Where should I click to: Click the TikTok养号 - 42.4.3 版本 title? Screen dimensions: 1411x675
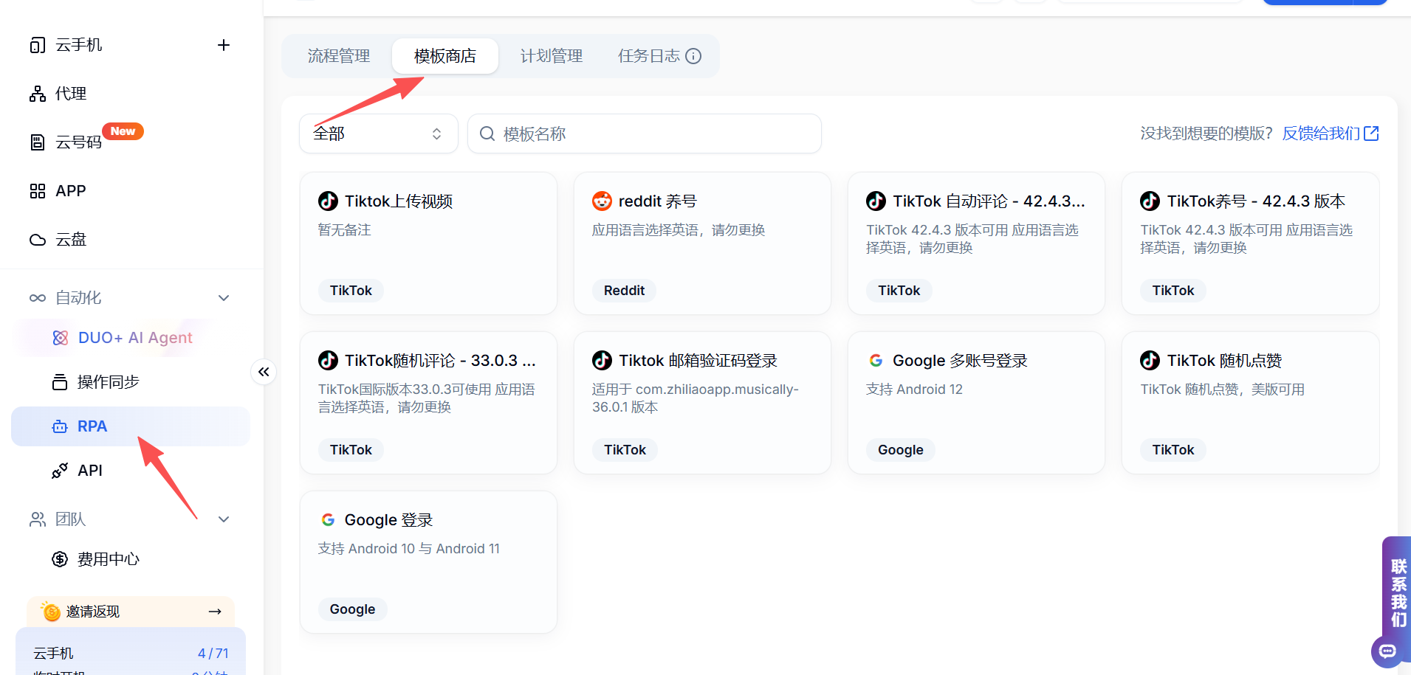[x=1256, y=201]
